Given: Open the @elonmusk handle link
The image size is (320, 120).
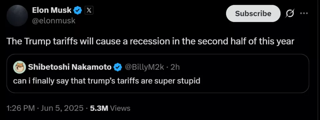Looking at the screenshot, I should [x=54, y=21].
